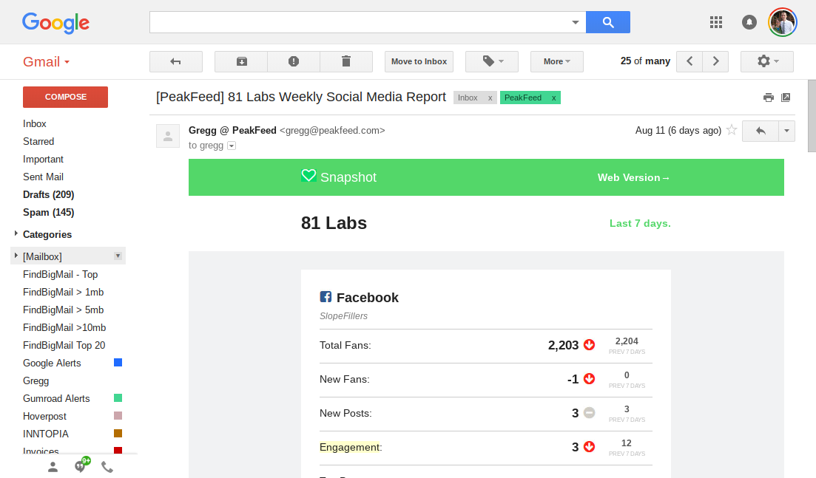Open the conversation in a new window
The height and width of the screenshot is (478, 816).
pos(786,98)
